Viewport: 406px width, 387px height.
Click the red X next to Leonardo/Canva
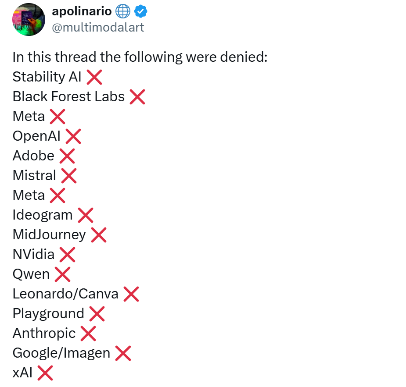coord(131,294)
